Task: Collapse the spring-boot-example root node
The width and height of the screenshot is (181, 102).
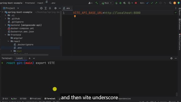Action: pyautogui.click(x=3, y=12)
